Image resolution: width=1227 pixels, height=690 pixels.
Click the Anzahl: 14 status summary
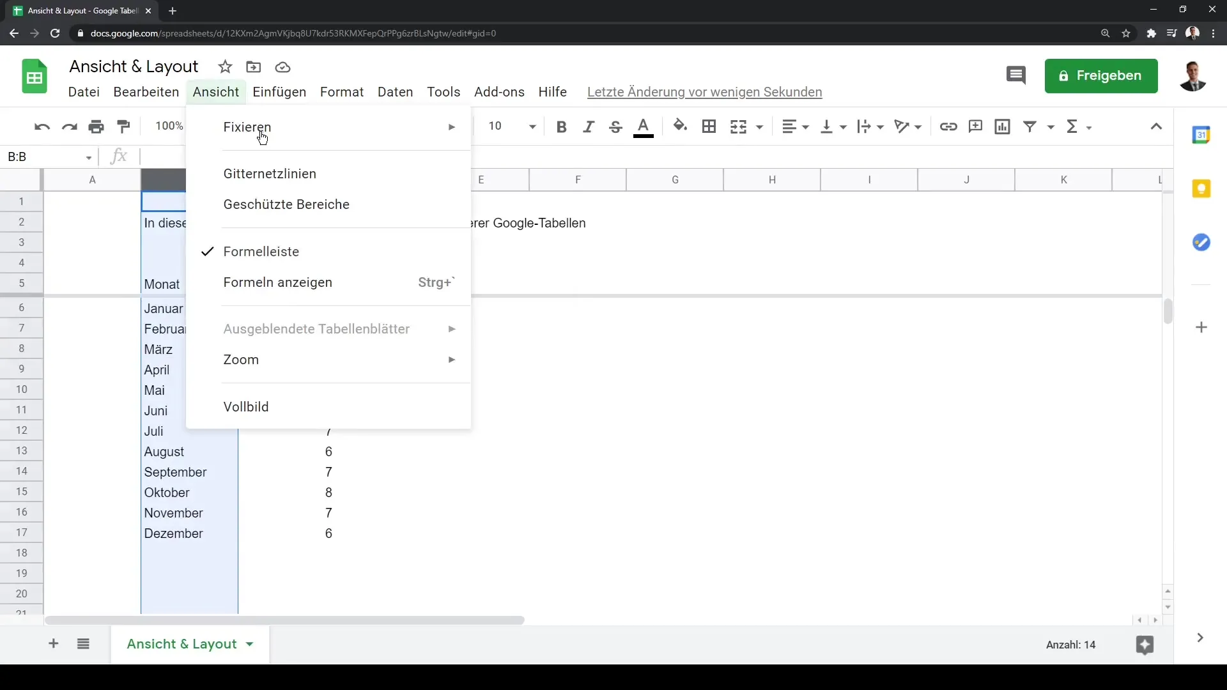click(x=1070, y=645)
